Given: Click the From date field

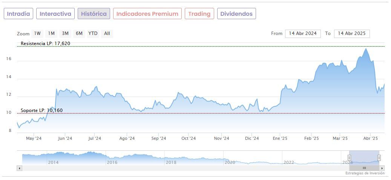Looking at the screenshot, I should pos(303,33).
